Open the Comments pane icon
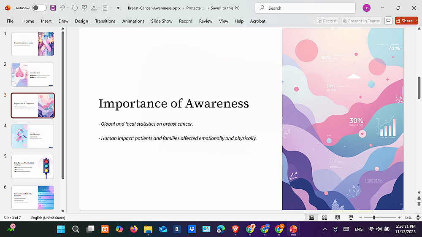 (x=388, y=21)
